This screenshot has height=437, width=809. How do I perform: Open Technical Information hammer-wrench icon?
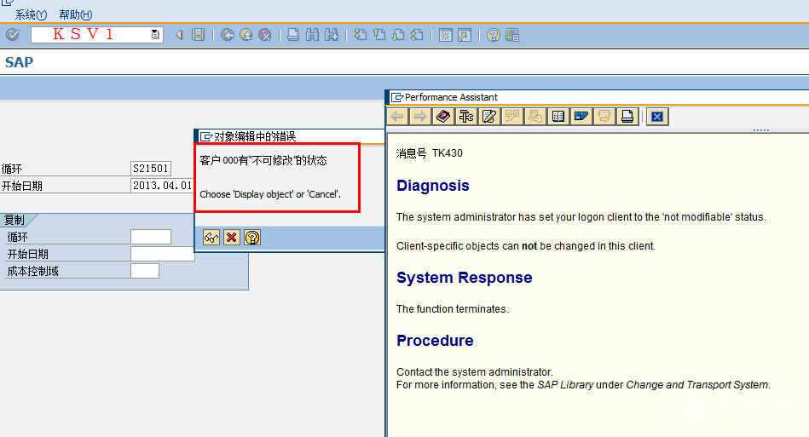pos(466,117)
